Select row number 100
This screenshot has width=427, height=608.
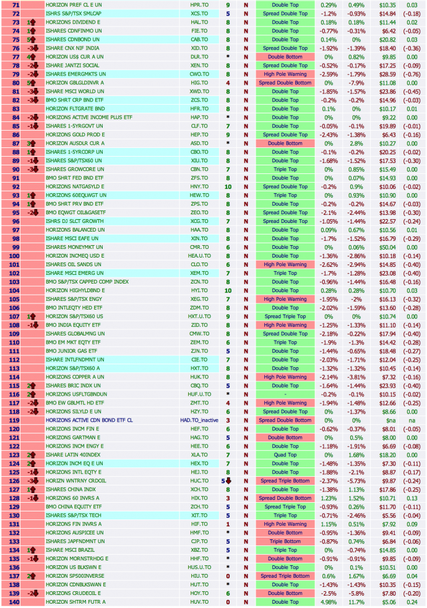11,256
